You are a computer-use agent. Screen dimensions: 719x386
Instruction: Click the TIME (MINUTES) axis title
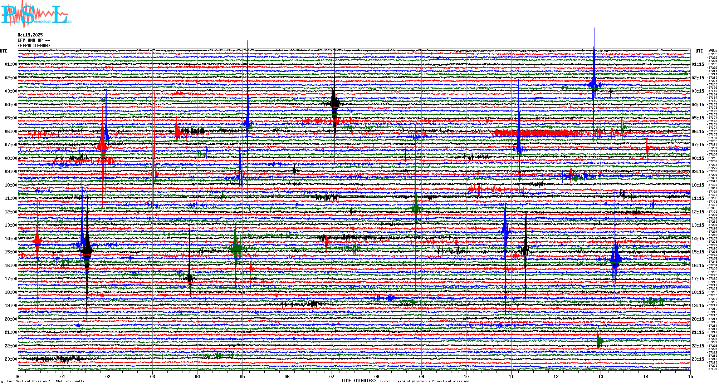[358, 381]
